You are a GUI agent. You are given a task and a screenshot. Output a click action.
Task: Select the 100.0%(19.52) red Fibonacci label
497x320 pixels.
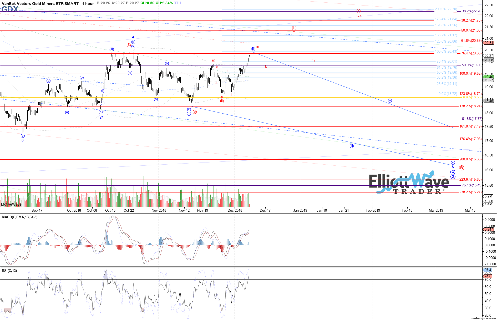coord(470,74)
